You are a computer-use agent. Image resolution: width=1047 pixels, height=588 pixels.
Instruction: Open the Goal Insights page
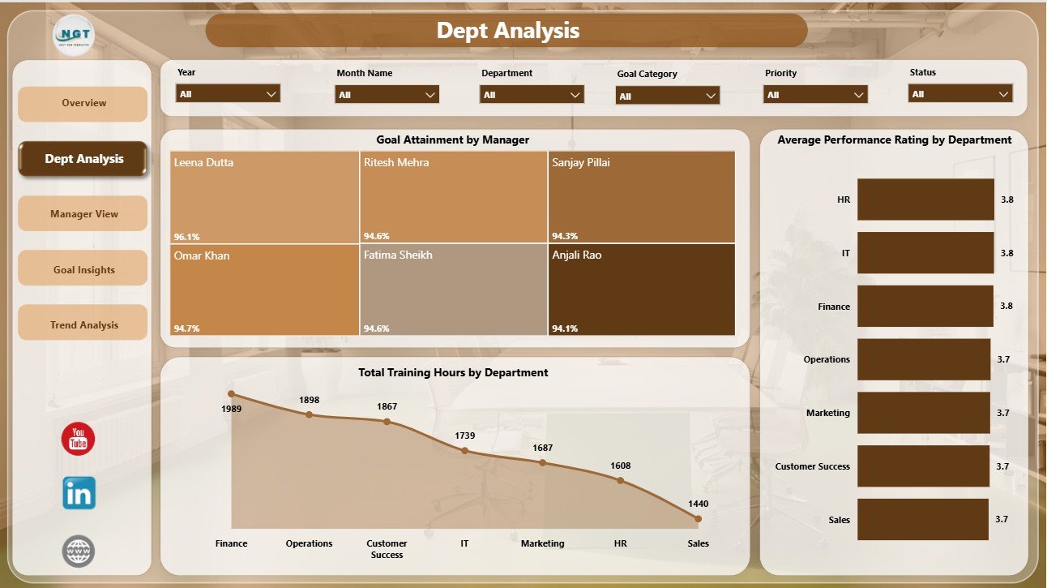(83, 269)
